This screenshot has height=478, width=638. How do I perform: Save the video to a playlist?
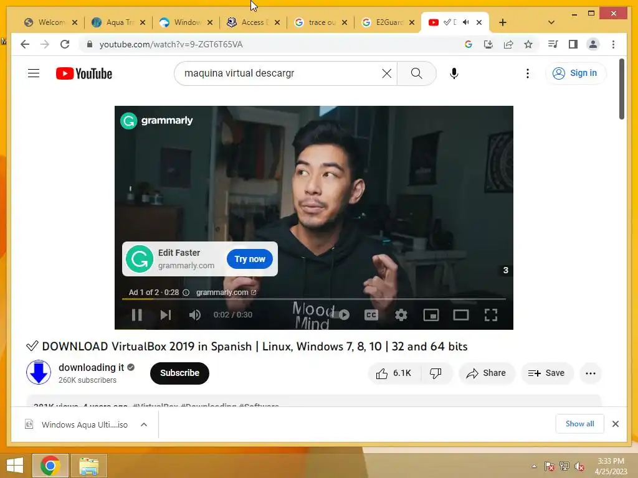(x=547, y=373)
